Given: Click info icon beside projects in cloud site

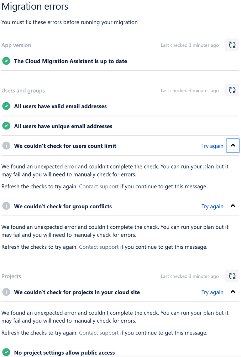Looking at the screenshot, I should point(6,292).
